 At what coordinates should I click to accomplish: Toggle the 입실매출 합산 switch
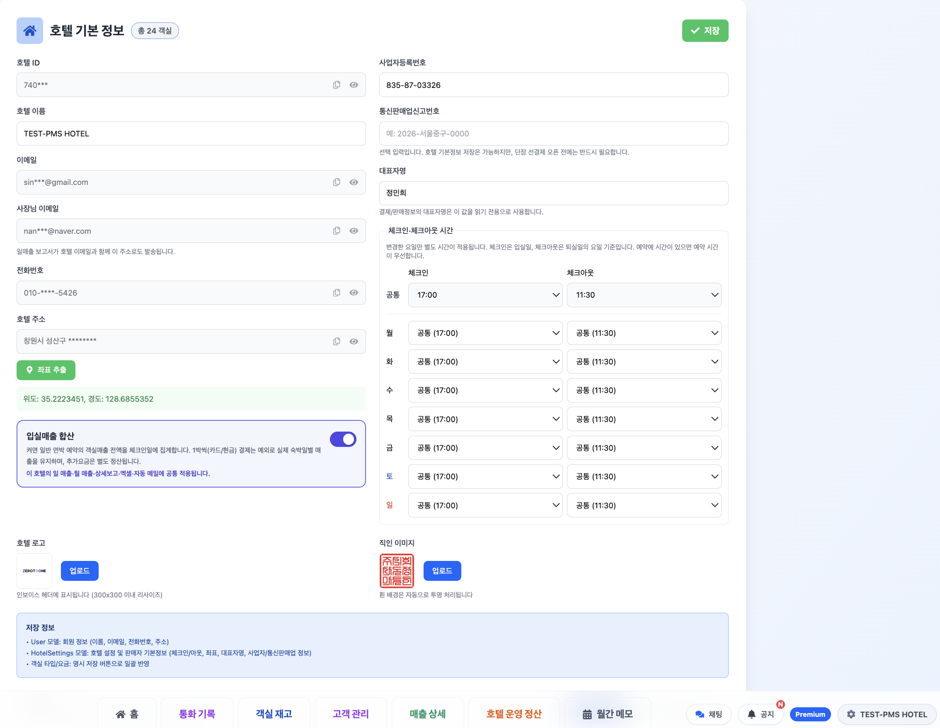(x=343, y=439)
